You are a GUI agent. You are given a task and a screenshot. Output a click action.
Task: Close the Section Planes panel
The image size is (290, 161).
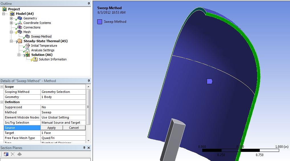click(x=89, y=148)
